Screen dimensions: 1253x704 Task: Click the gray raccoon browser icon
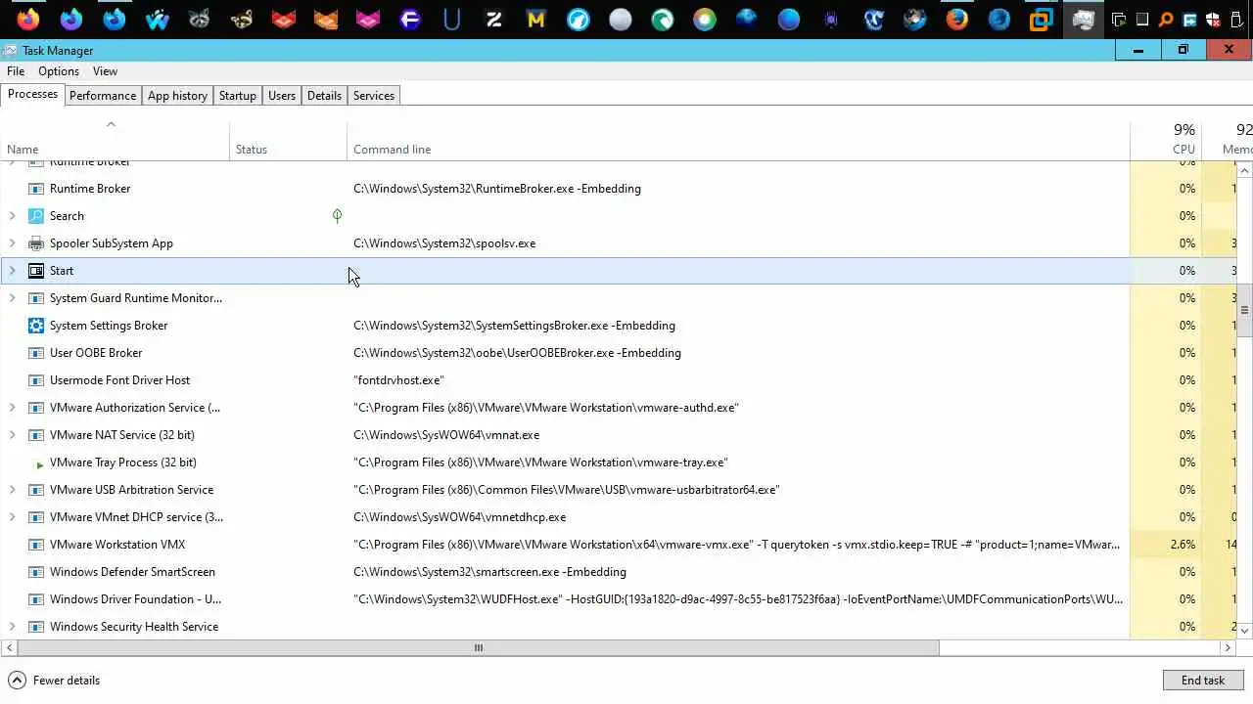199,19
